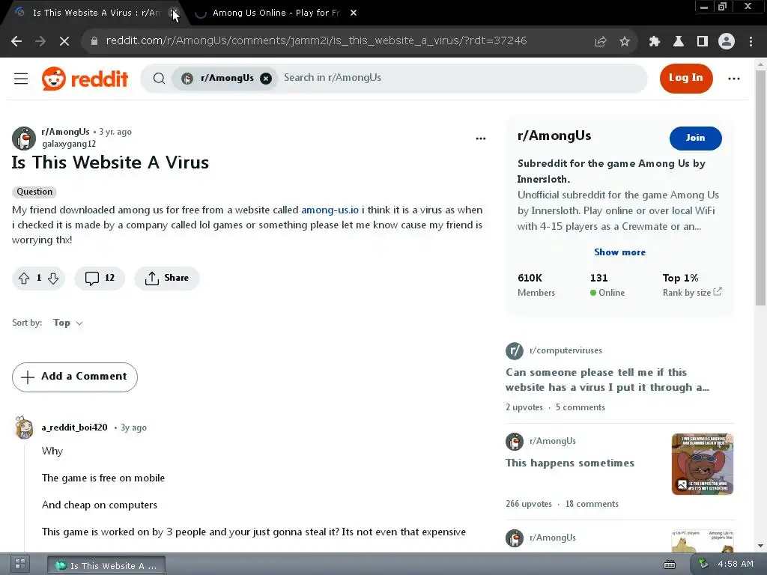Share the post
The width and height of the screenshot is (767, 575).
(x=167, y=279)
